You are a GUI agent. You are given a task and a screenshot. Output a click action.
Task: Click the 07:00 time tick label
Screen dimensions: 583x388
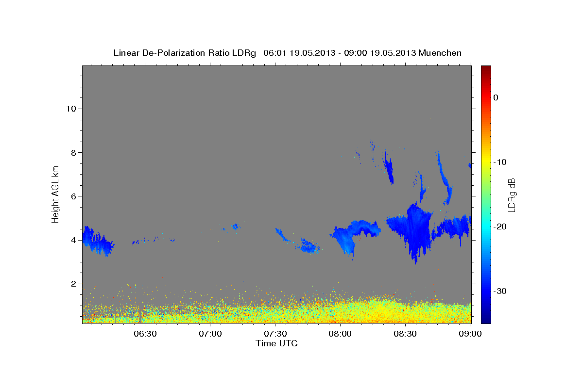tap(211, 334)
